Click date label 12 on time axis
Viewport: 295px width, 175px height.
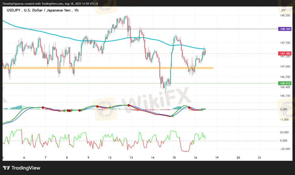pyautogui.click(x=110, y=157)
